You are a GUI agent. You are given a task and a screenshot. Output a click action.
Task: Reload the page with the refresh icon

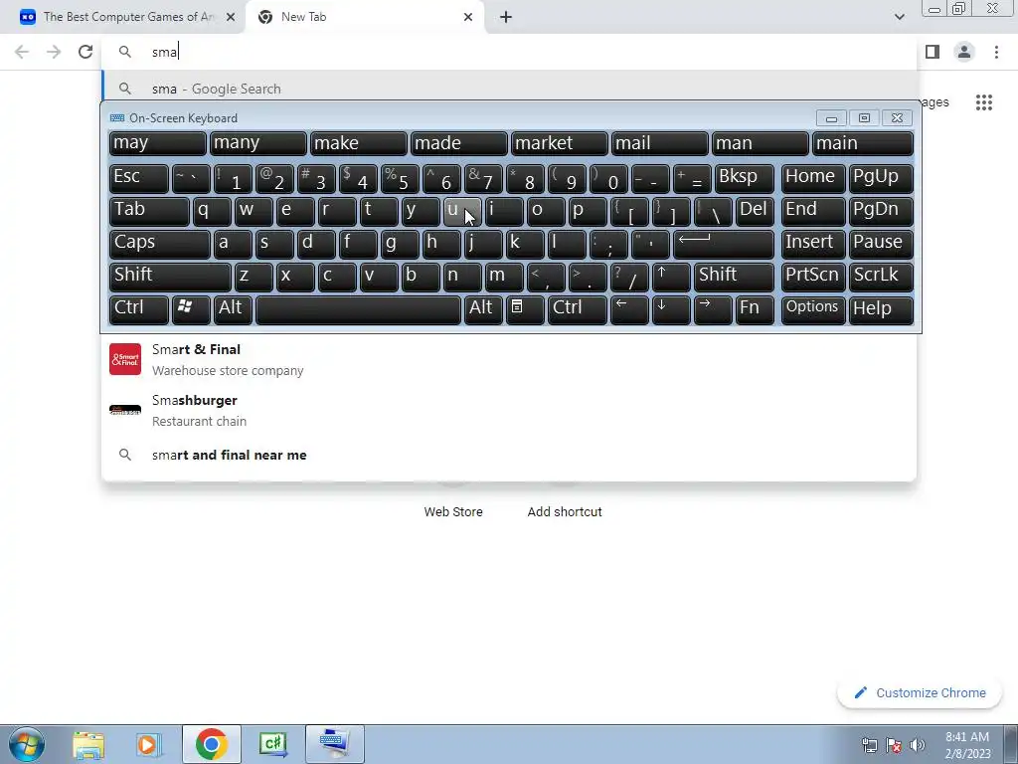pyautogui.click(x=85, y=52)
